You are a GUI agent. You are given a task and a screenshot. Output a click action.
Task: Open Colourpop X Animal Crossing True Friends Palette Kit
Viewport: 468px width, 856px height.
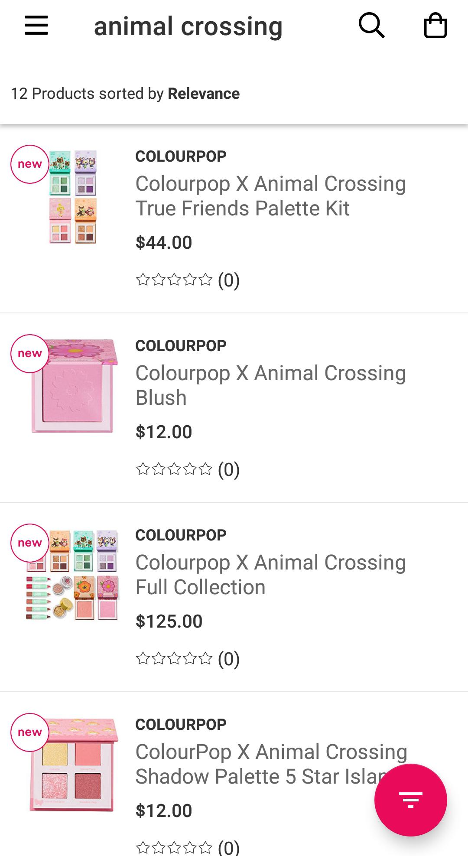tap(271, 195)
